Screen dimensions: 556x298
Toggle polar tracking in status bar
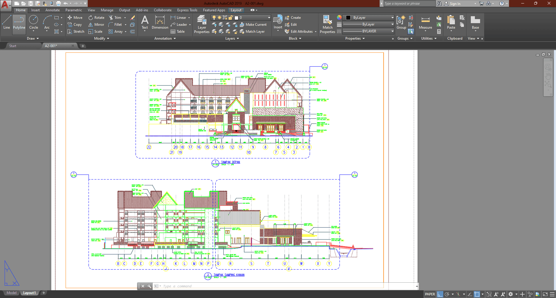447,294
